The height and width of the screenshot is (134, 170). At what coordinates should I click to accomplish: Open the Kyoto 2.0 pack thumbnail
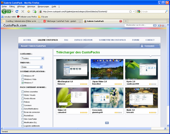click(142, 69)
